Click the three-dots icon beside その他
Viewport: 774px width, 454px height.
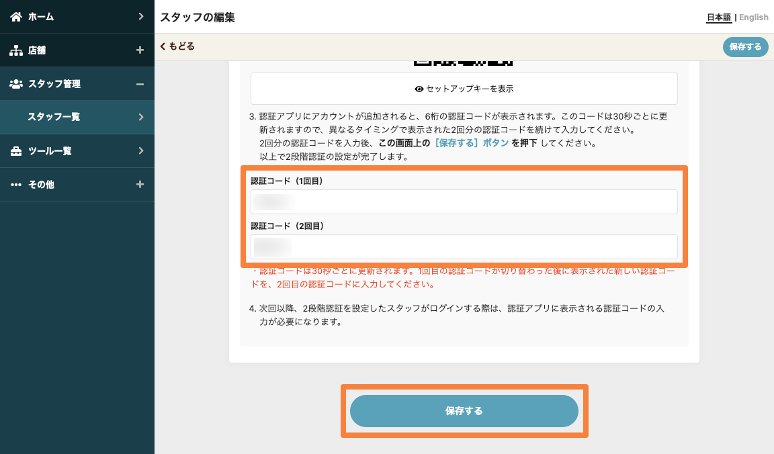(x=16, y=185)
